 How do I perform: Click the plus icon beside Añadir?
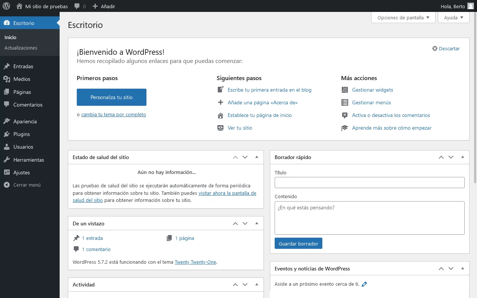point(95,6)
